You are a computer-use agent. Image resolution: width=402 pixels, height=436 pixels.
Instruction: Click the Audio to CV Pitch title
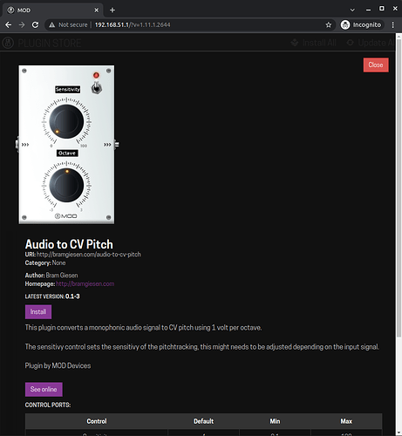69,244
